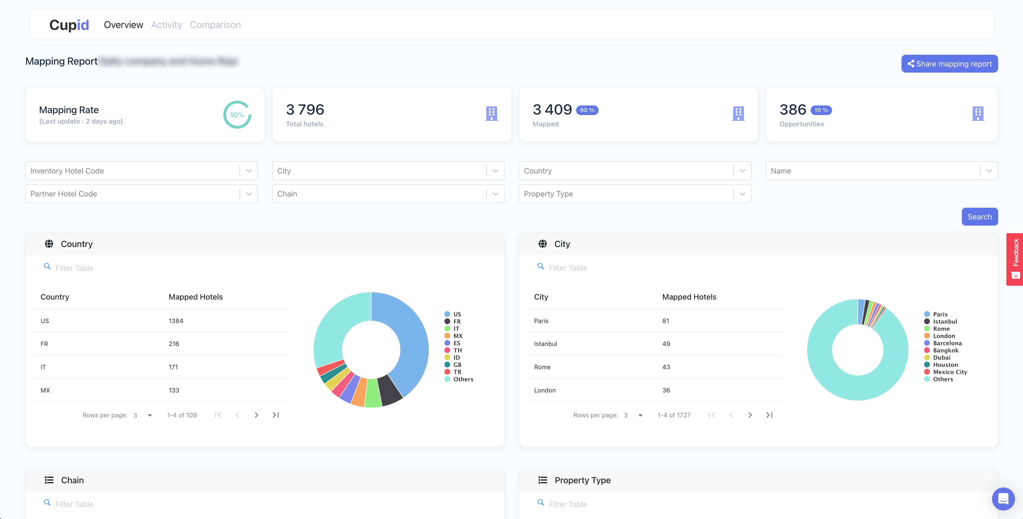Viewport: 1023px width, 519px height.
Task: Jump to last page in City table
Action: click(x=769, y=415)
